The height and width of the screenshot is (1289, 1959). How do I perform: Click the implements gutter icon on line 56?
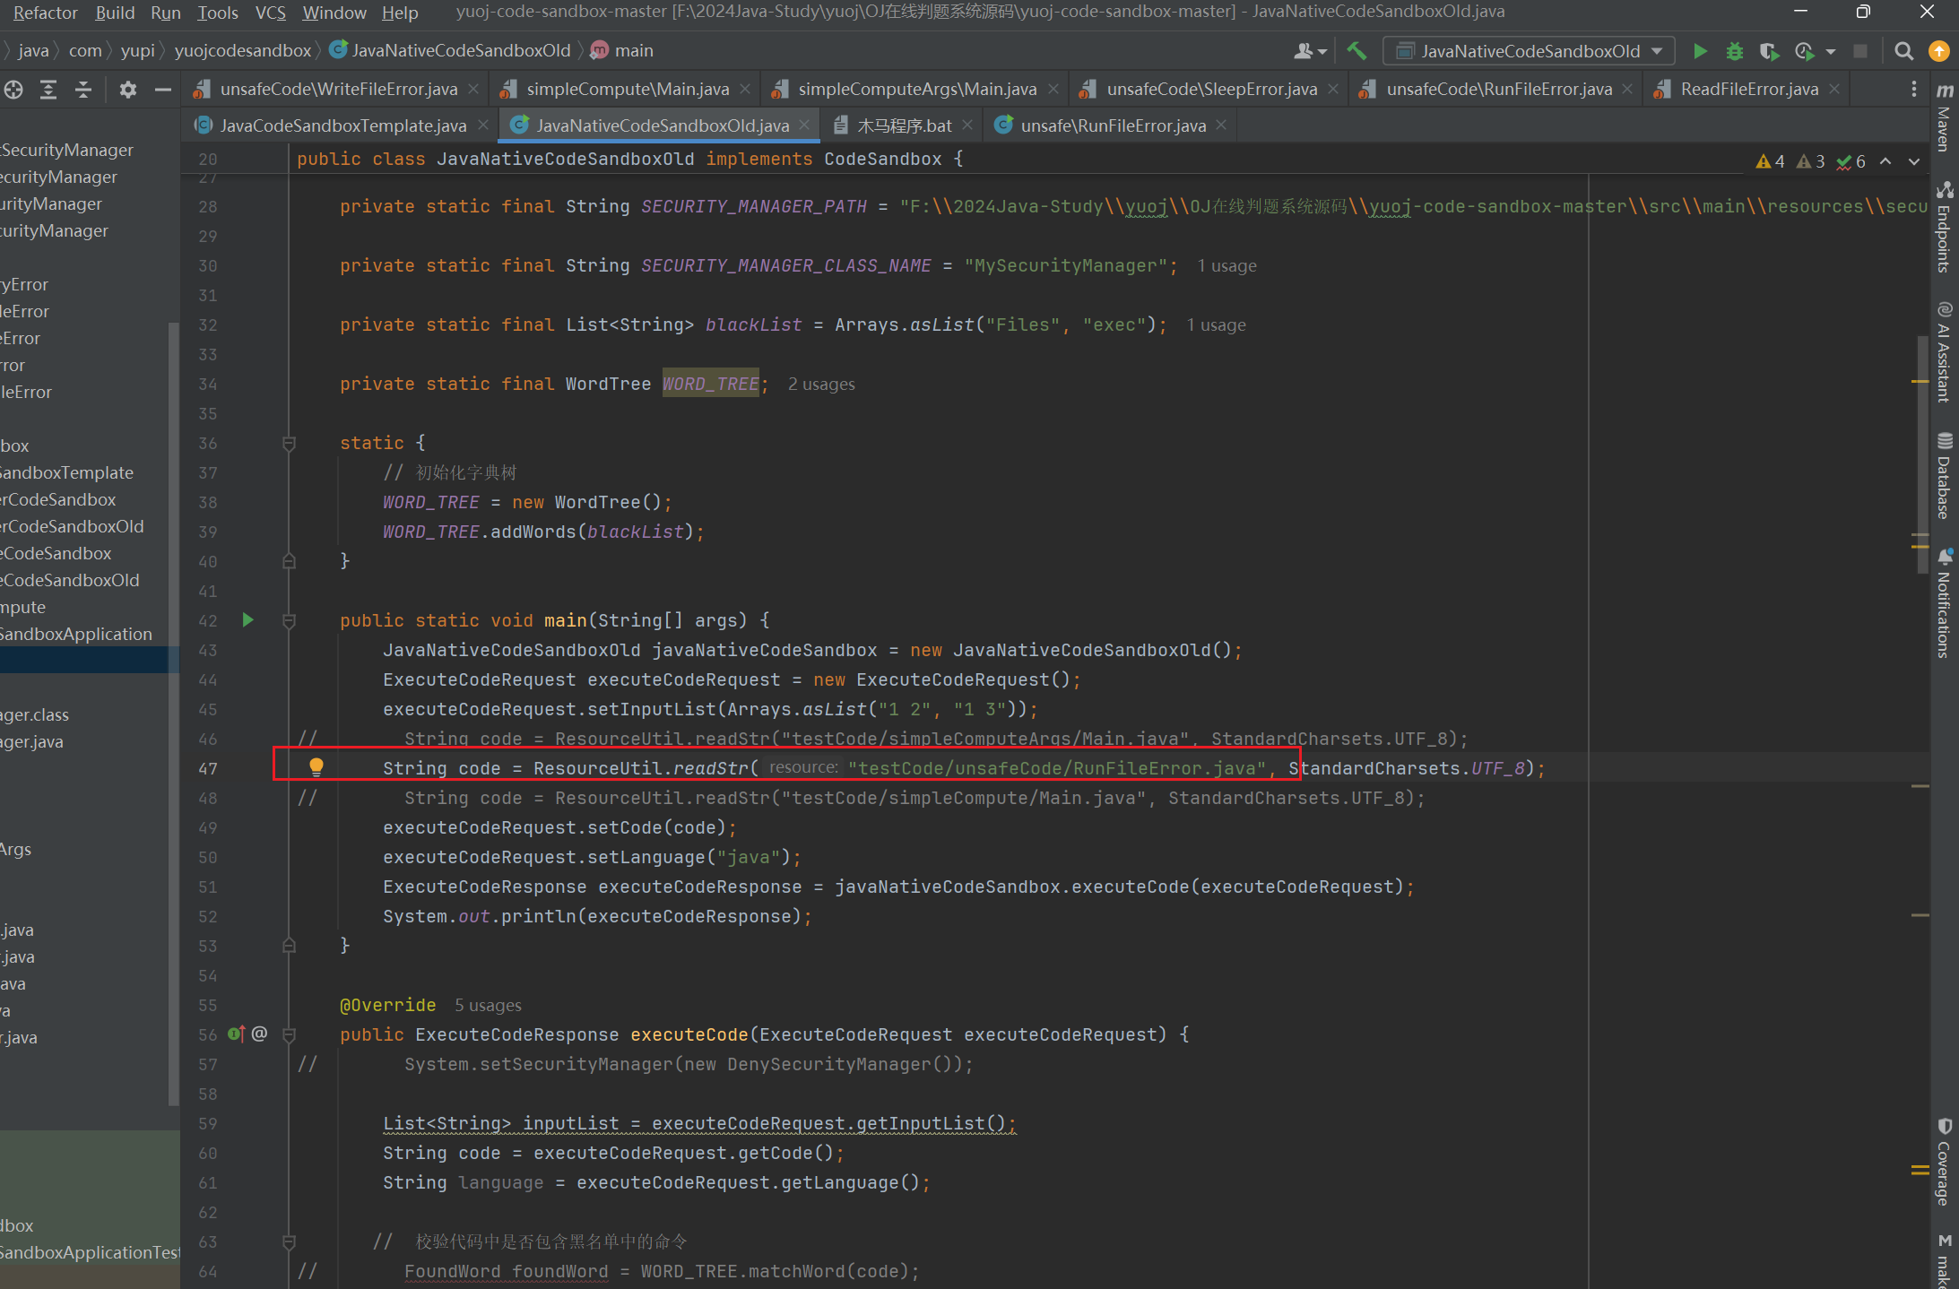click(x=236, y=1034)
